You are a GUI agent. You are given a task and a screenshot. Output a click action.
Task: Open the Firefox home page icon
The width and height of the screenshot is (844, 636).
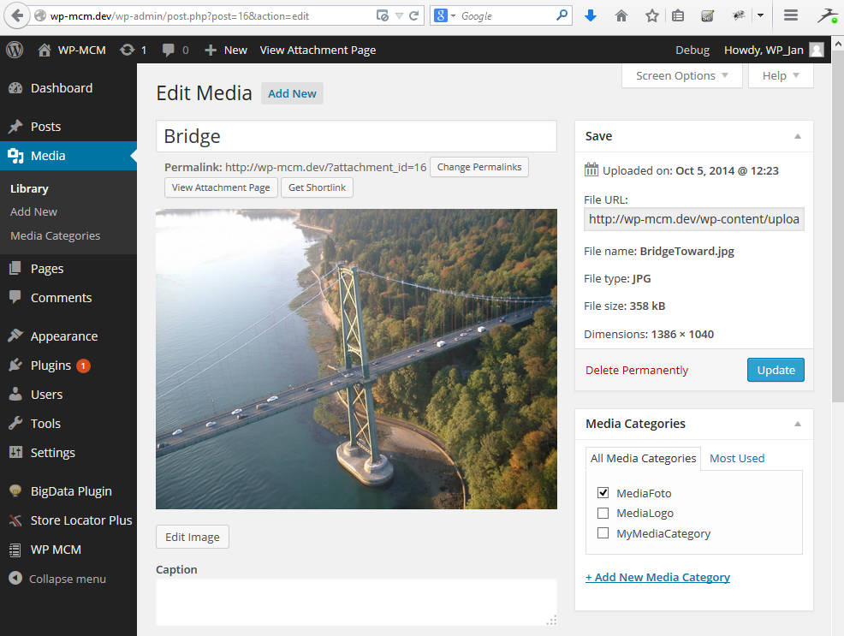pos(621,15)
